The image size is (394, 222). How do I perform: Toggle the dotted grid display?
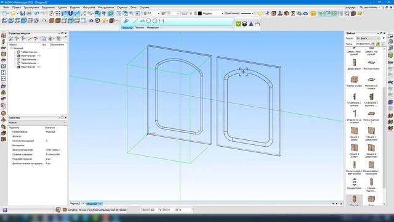pos(58,14)
